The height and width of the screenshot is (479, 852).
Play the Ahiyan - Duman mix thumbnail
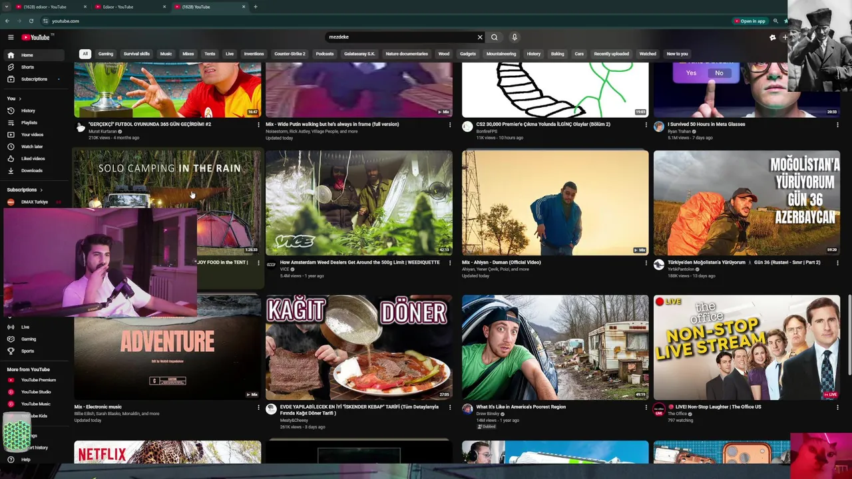coord(555,203)
